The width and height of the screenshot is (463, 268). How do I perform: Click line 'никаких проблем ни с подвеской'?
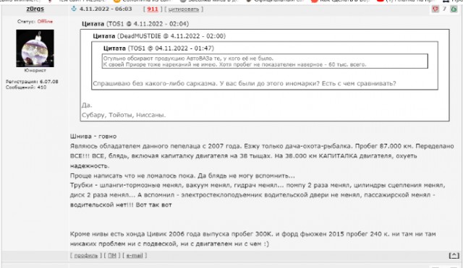point(169,244)
